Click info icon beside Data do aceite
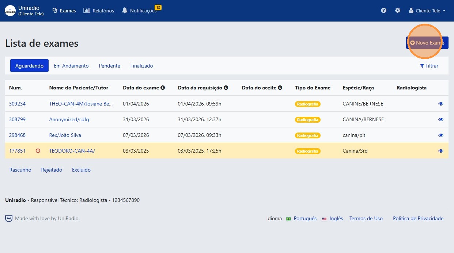This screenshot has width=454, height=253. click(x=280, y=88)
